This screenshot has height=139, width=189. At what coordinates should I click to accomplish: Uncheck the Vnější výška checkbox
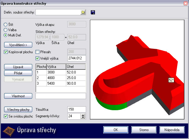(37, 58)
